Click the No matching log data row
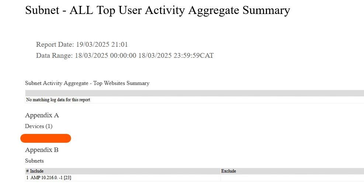This screenshot has height=188, width=364. pyautogui.click(x=194, y=100)
